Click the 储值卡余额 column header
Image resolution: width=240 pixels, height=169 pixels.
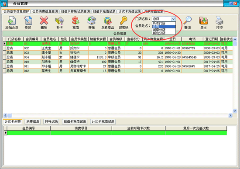pos(98,39)
